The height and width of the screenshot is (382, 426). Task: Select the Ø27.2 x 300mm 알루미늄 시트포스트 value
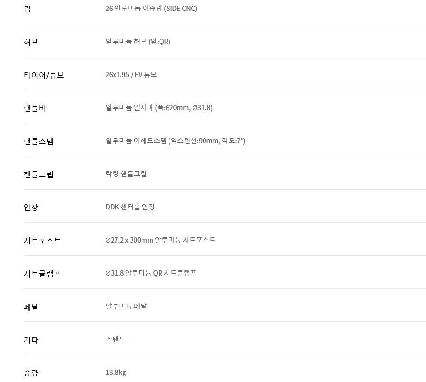[x=160, y=240]
